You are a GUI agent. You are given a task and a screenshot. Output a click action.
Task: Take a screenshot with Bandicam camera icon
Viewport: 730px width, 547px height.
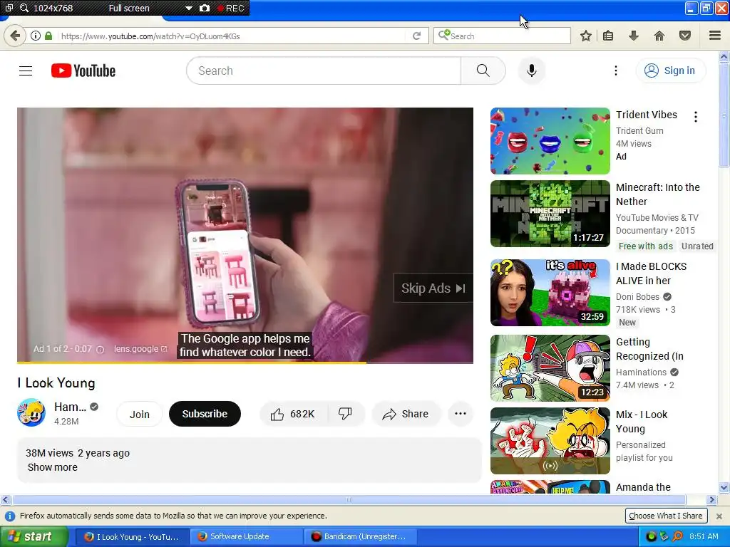(x=205, y=8)
